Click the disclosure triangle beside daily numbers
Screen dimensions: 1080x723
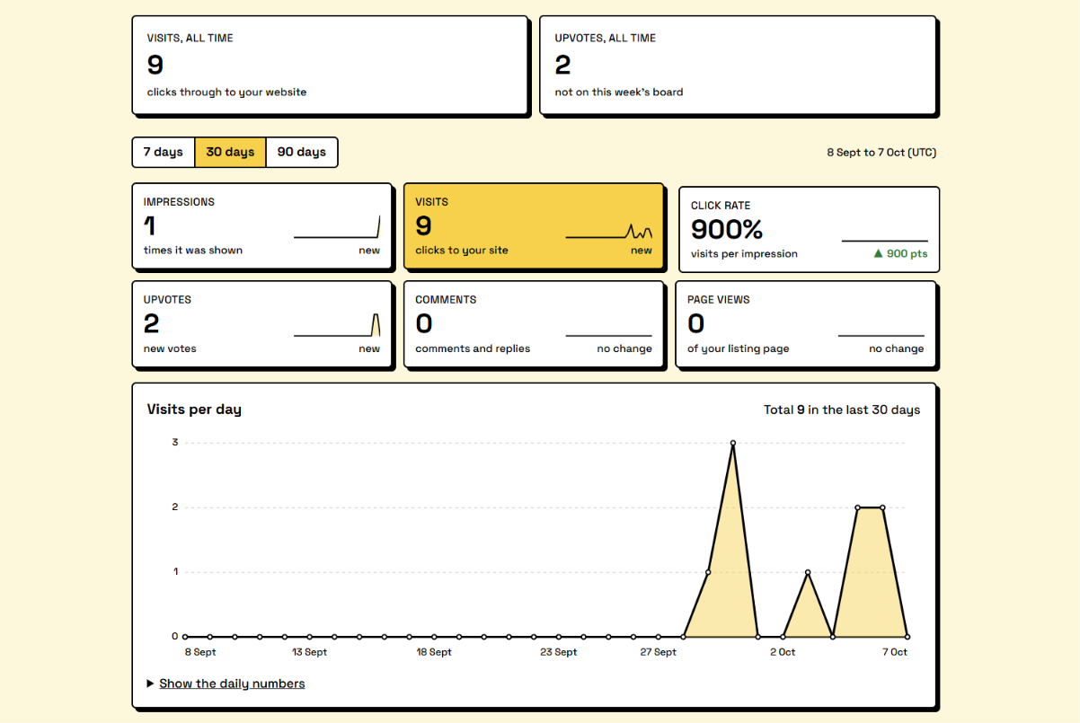click(x=150, y=683)
